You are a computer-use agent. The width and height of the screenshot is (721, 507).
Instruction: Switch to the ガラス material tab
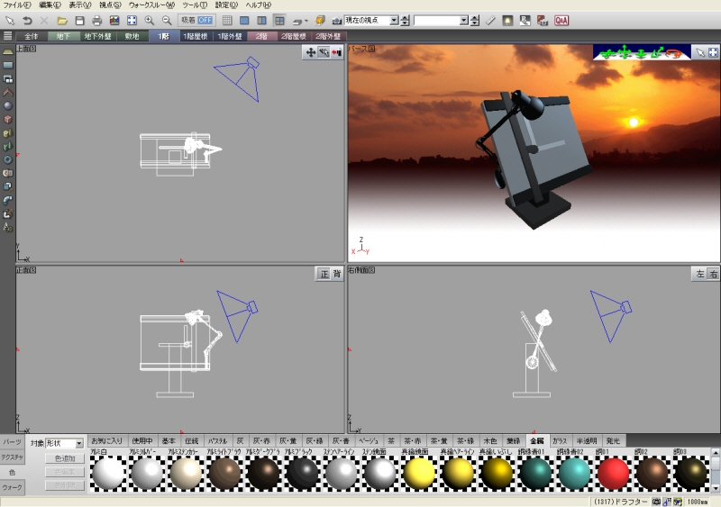(x=561, y=440)
